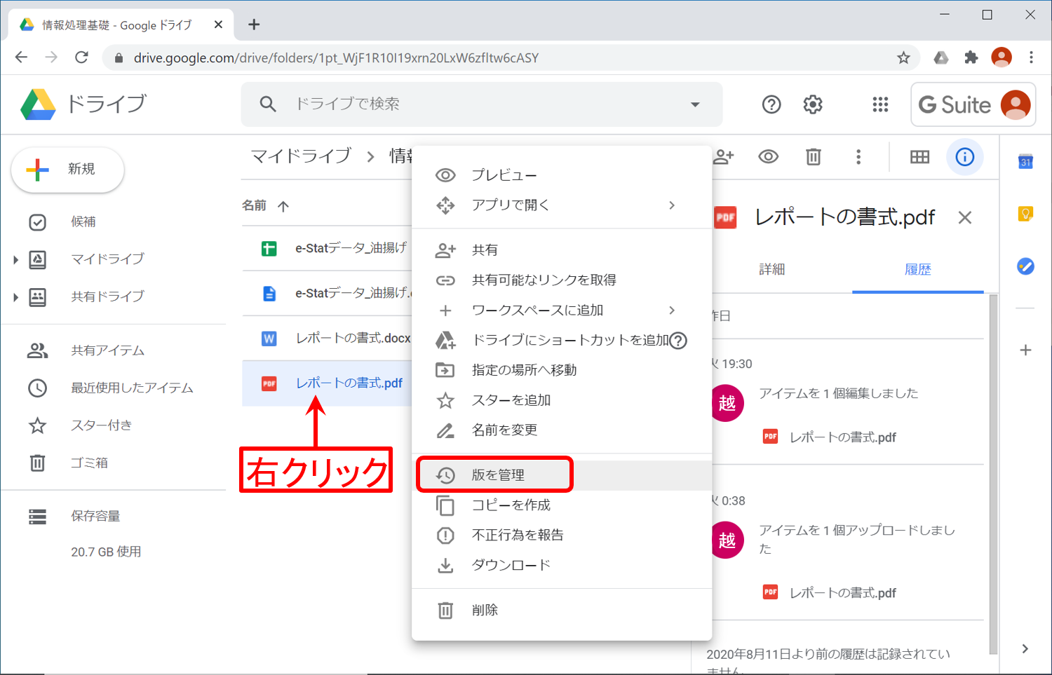Screen dimensions: 1052x675
Task: Open Google Keep side panel icon
Action: tap(1025, 214)
